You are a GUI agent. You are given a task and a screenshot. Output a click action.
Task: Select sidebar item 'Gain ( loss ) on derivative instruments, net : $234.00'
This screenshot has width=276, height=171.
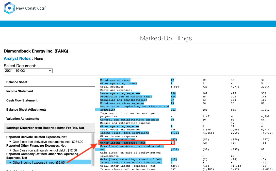[x=48, y=142]
